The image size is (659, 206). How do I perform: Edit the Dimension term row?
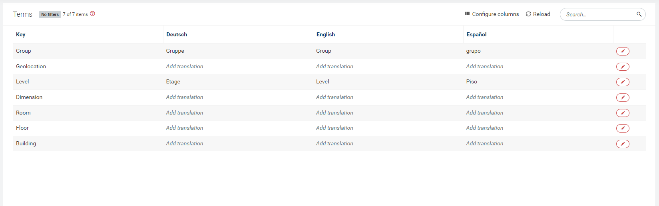pyautogui.click(x=623, y=97)
